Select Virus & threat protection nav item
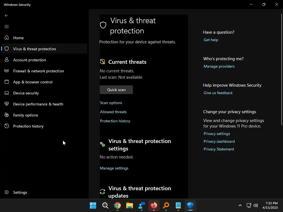 point(44,49)
